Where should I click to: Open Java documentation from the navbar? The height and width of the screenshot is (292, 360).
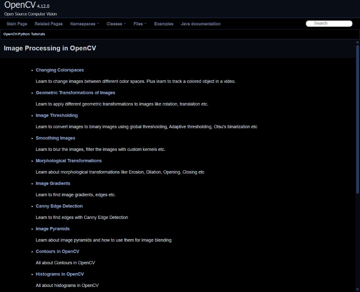click(x=201, y=24)
